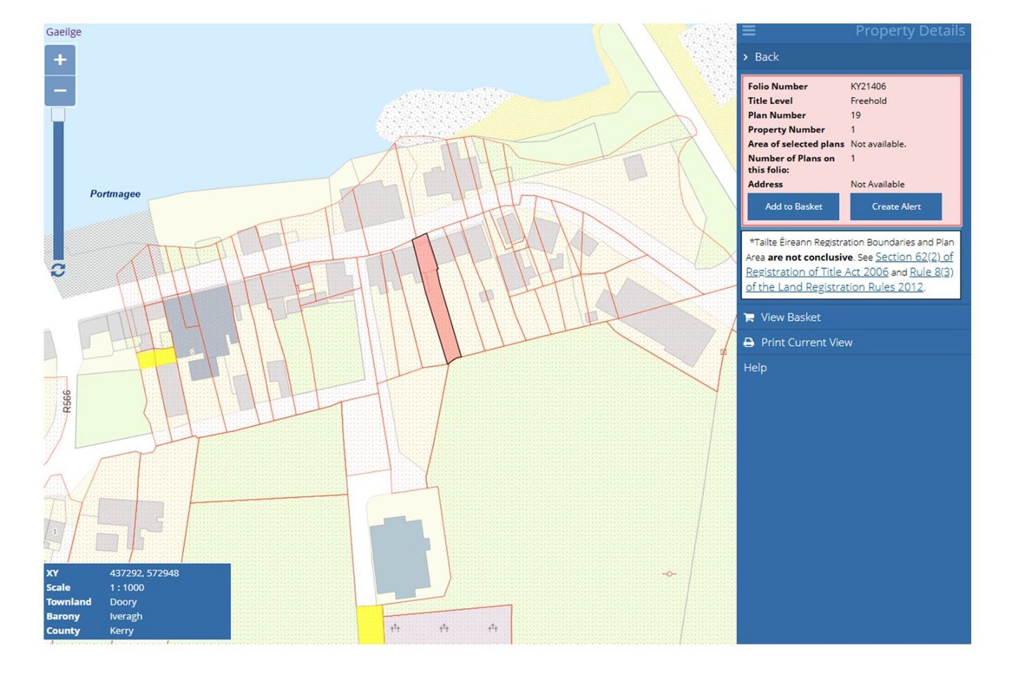The image size is (1011, 674).
Task: Add the folio to basket
Action: point(793,206)
